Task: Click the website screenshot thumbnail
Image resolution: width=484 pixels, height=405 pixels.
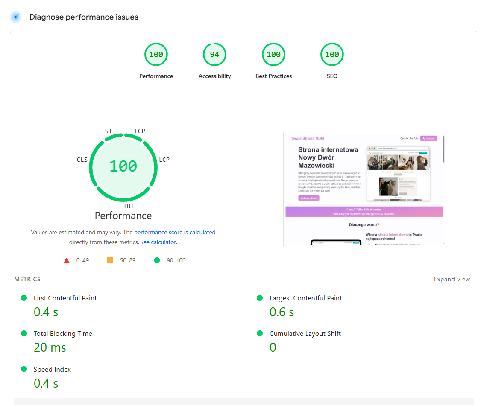Action: (x=365, y=189)
